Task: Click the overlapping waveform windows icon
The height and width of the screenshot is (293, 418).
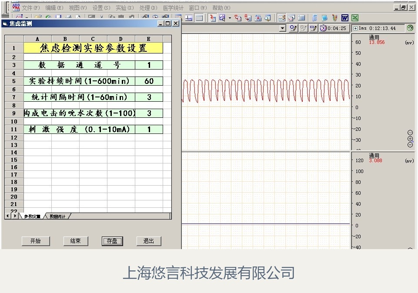Action: (x=291, y=18)
